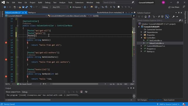Click Clear All icon in Output panel
The height and width of the screenshot is (106, 188).
click(x=81, y=92)
